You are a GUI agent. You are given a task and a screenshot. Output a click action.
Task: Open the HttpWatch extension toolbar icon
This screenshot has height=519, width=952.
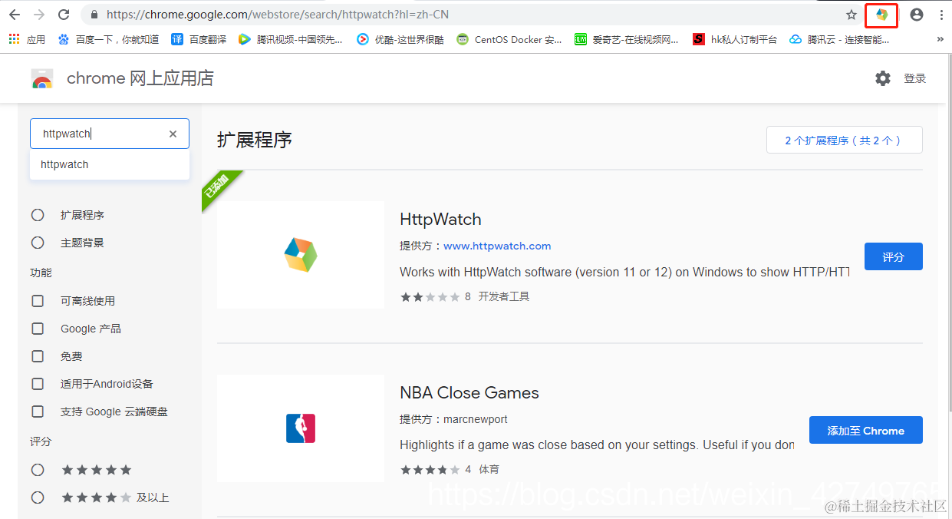(881, 15)
